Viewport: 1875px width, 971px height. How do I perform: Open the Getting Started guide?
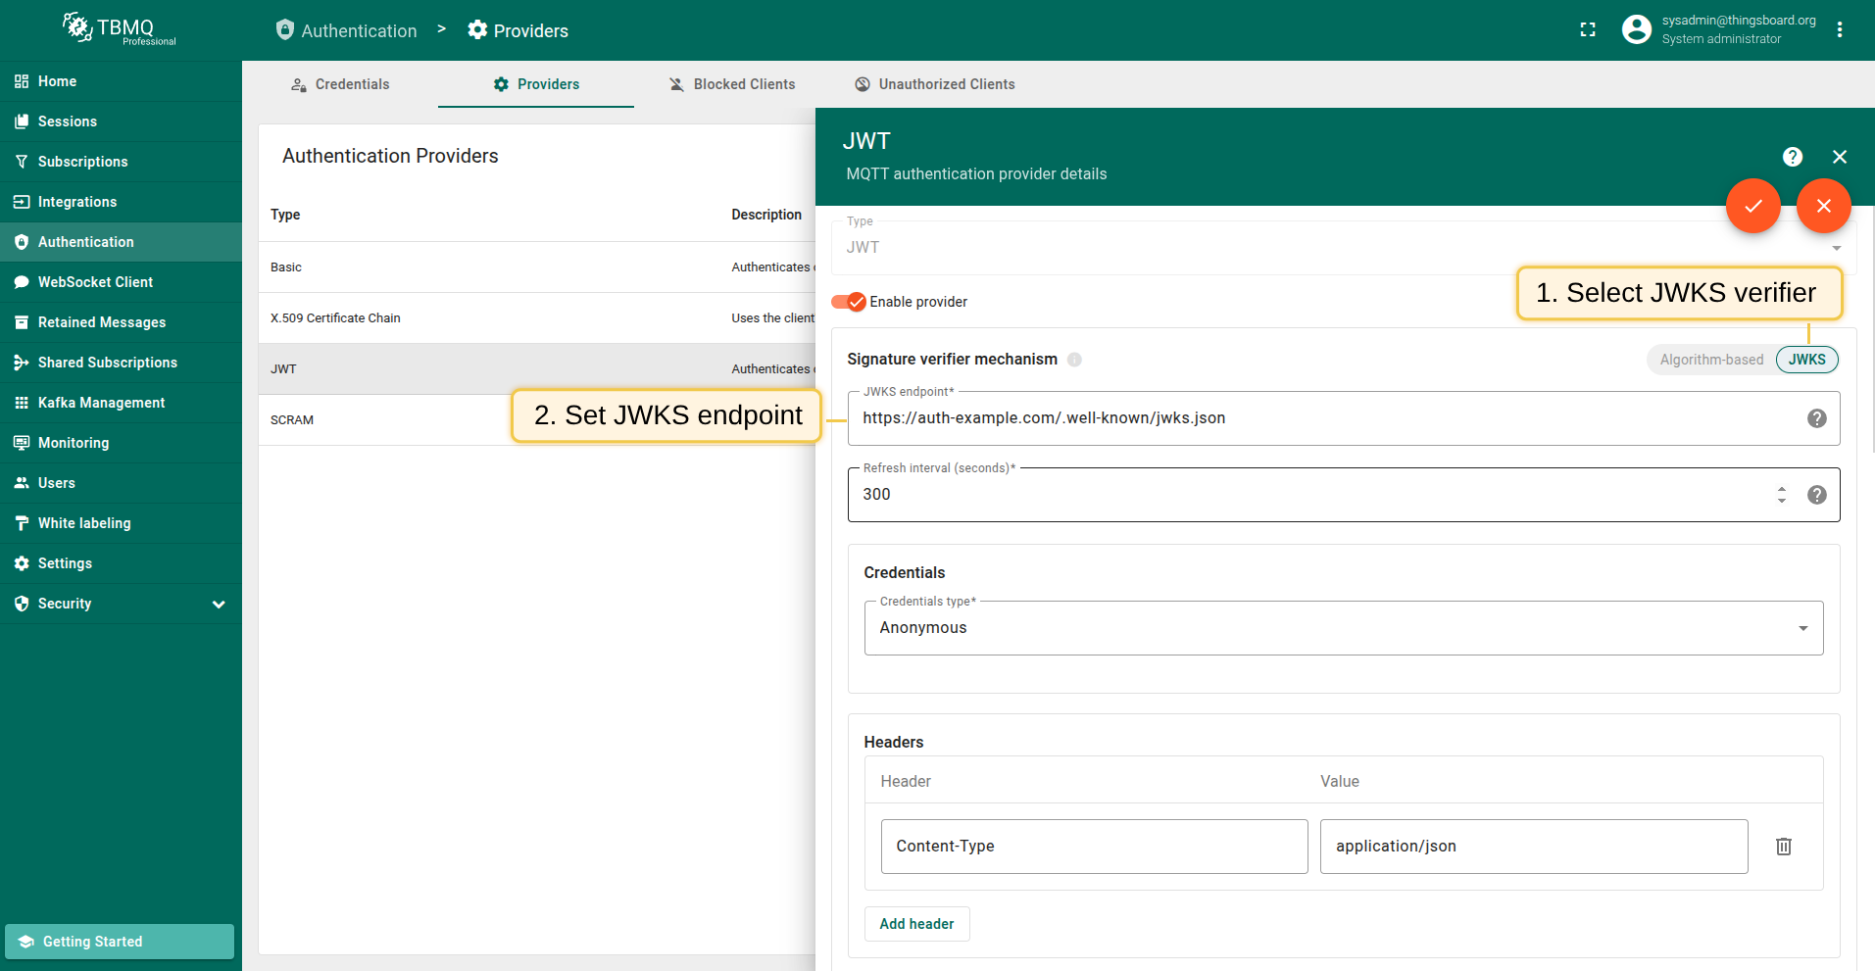[x=120, y=942]
